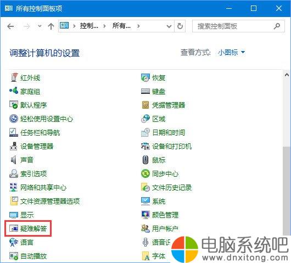Open 用户帐户 user accounts icon
The height and width of the screenshot is (263, 291).
(x=145, y=228)
